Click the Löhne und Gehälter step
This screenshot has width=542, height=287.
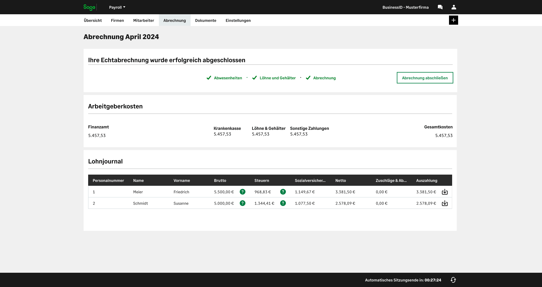tap(274, 78)
